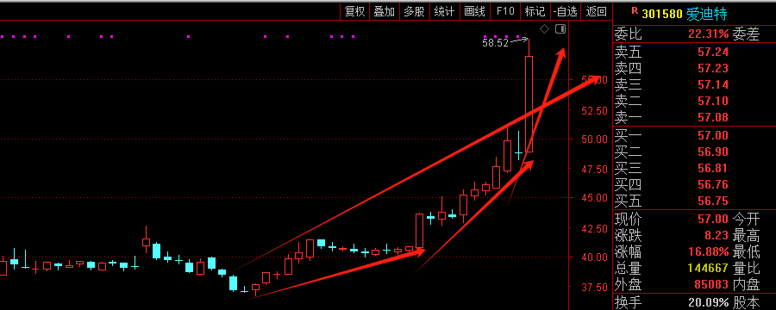The image size is (776, 310).
Task: Click the diamond marker icon above the chart
Action: pyautogui.click(x=544, y=29)
